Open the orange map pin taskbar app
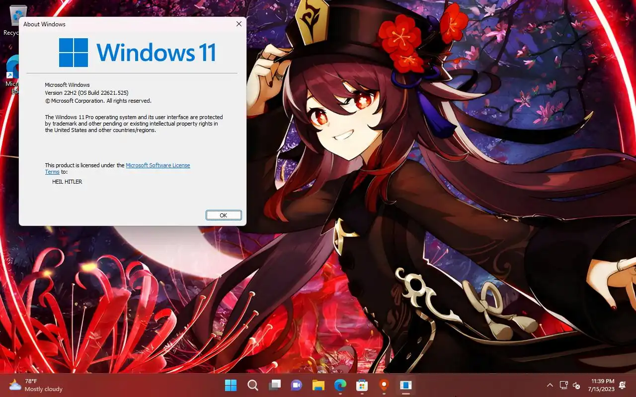The image size is (636, 397). click(384, 385)
